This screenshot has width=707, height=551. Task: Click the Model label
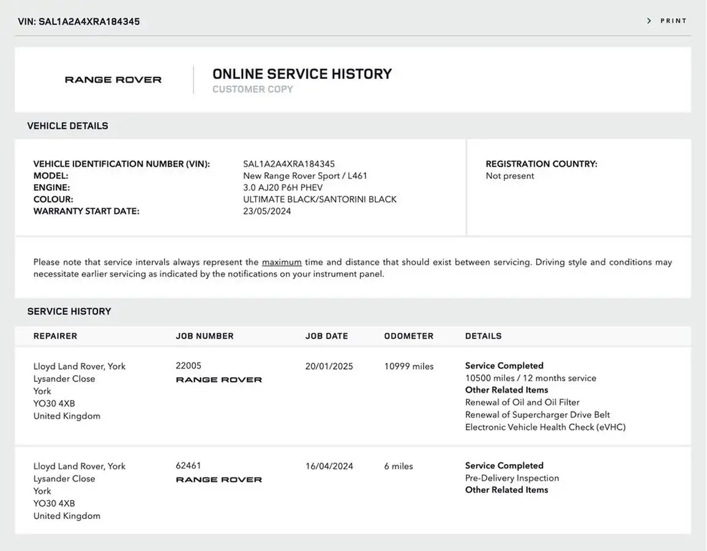pos(51,176)
